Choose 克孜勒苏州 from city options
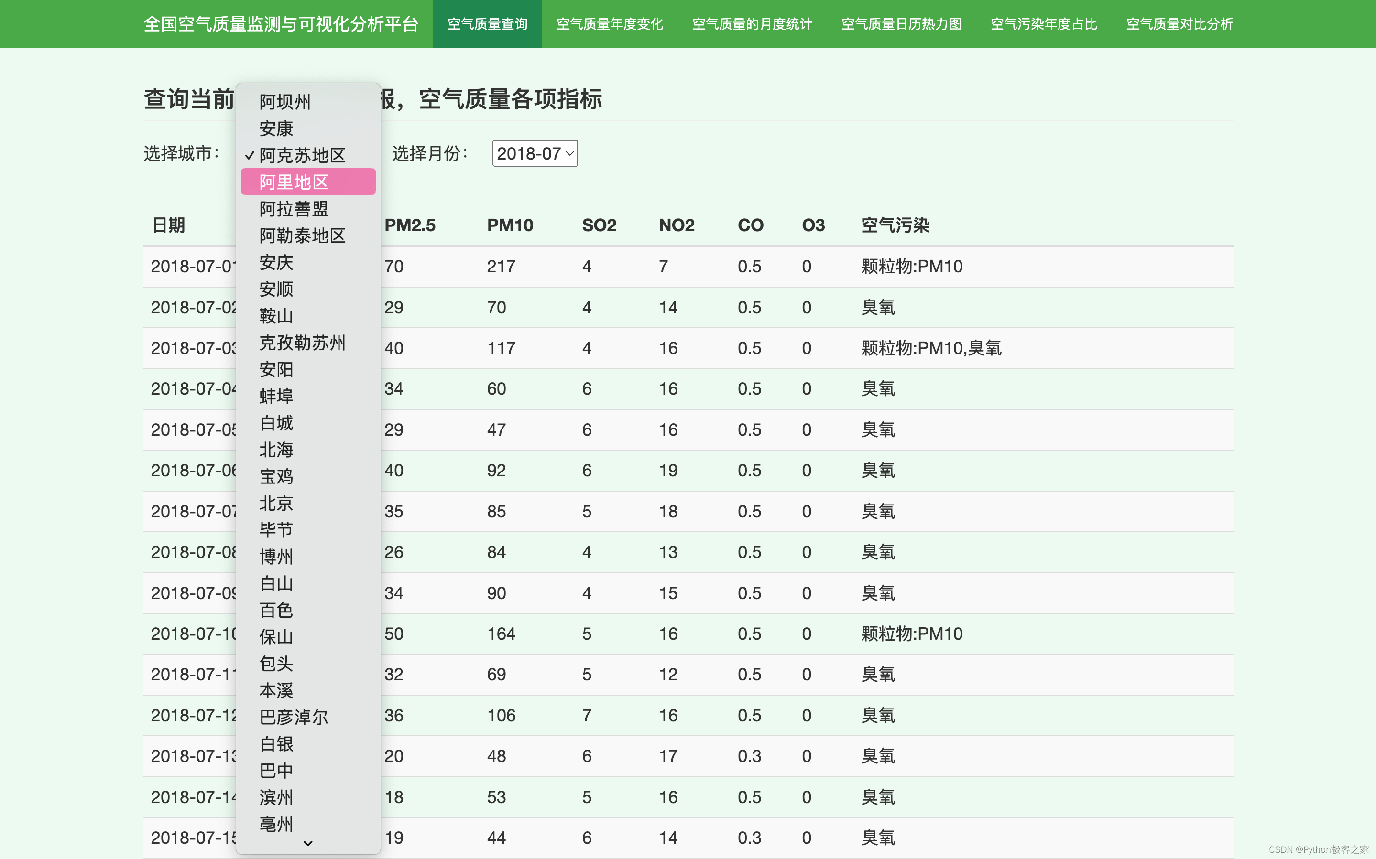This screenshot has height=859, width=1376. pyautogui.click(x=302, y=343)
